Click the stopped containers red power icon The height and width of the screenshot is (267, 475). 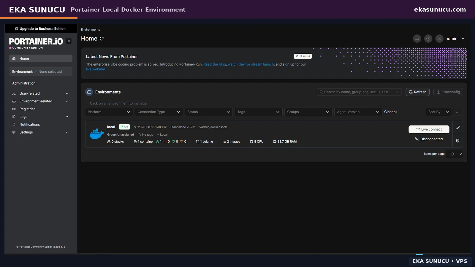[x=165, y=142]
